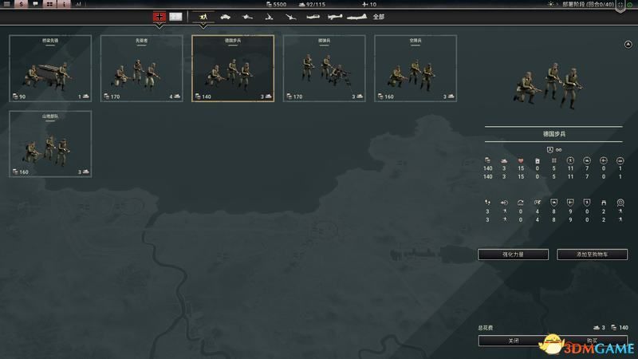This screenshot has width=638, height=359.
Task: Click the ammo bullets icon above 5
Action: coord(553,161)
